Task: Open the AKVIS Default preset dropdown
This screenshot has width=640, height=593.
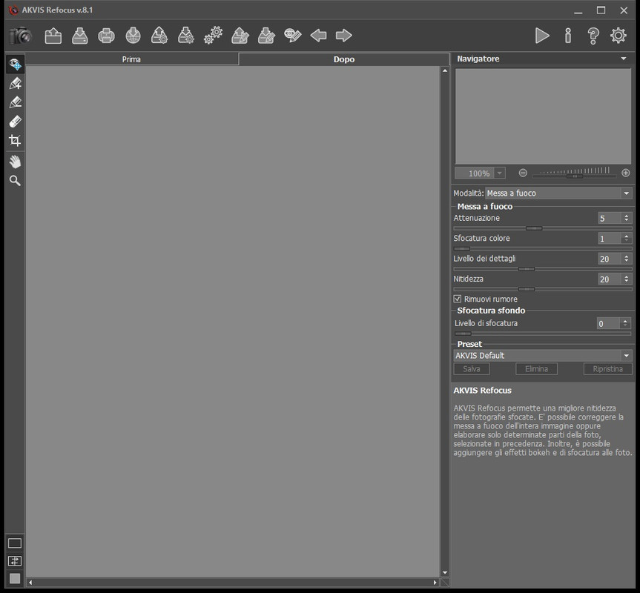Action: (x=542, y=355)
